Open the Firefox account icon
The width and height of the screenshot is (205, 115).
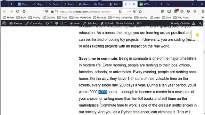(x=188, y=11)
